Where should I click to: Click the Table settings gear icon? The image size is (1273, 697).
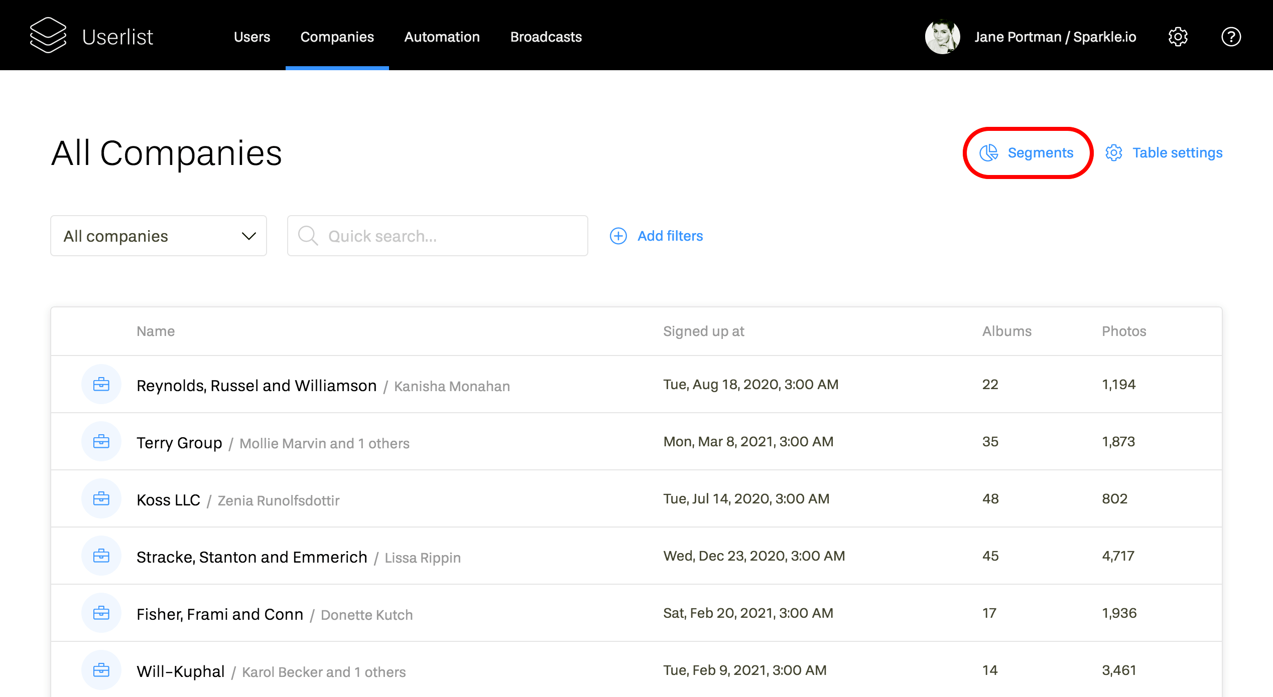[1114, 153]
